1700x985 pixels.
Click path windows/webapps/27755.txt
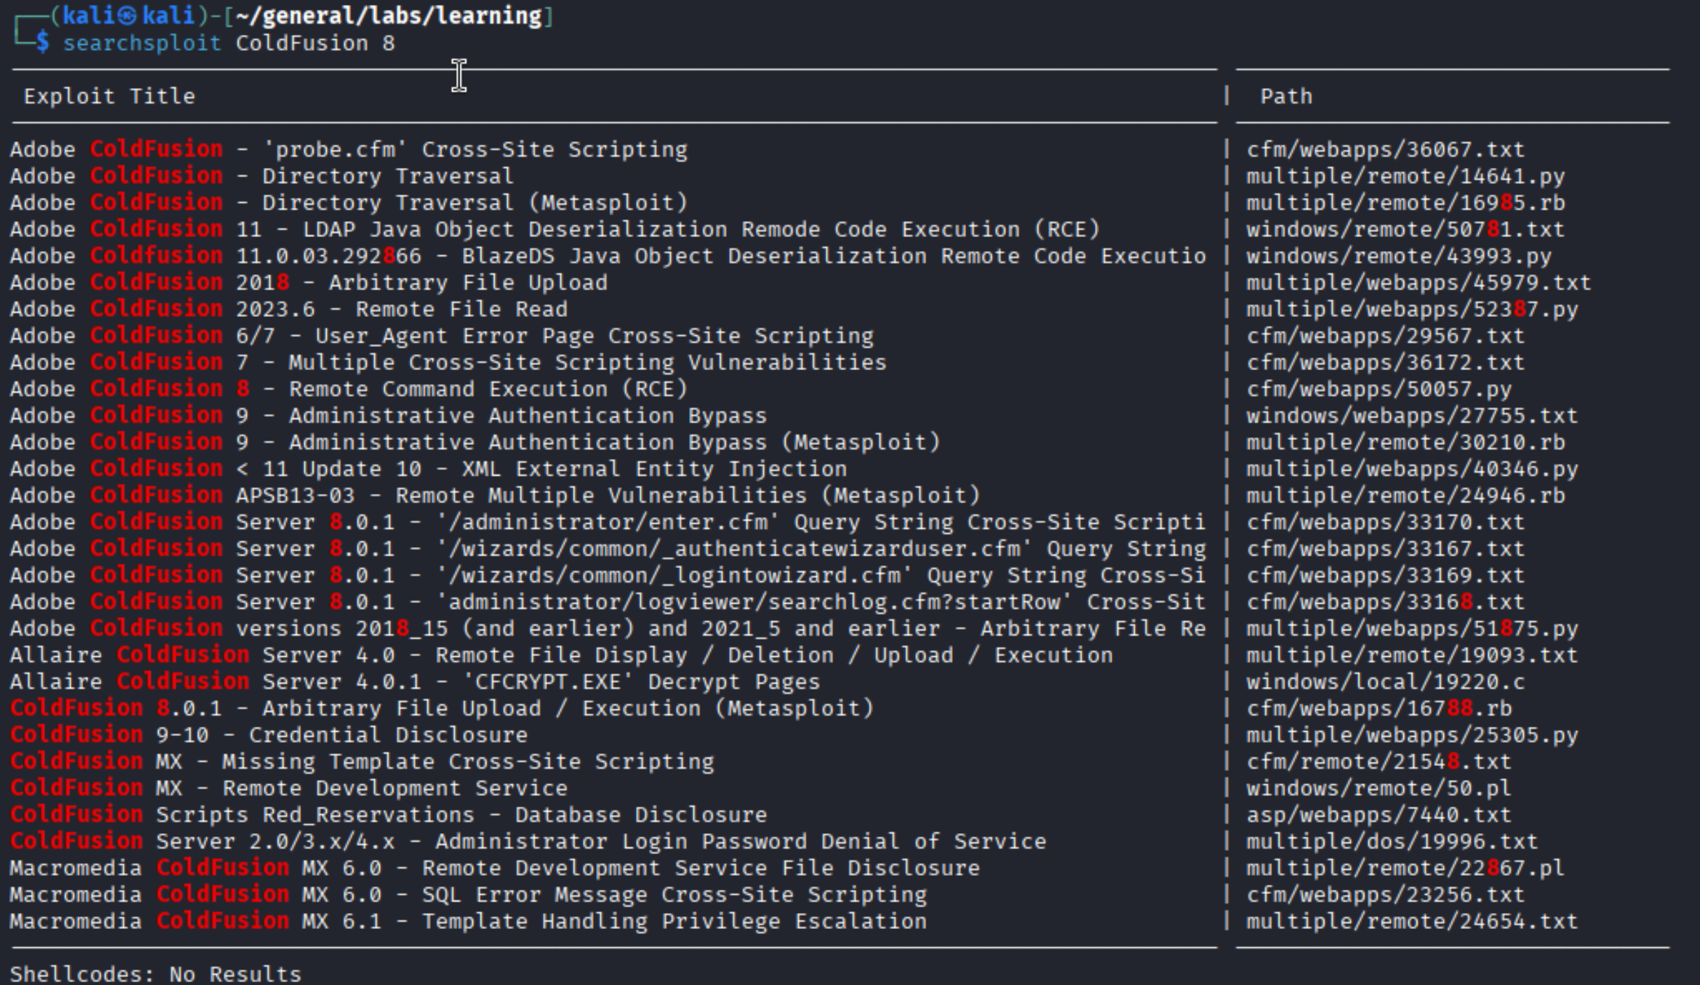(1412, 416)
